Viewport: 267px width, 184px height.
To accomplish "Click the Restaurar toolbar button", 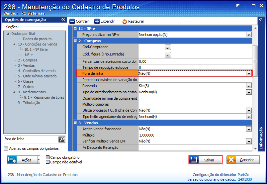I will (x=133, y=21).
